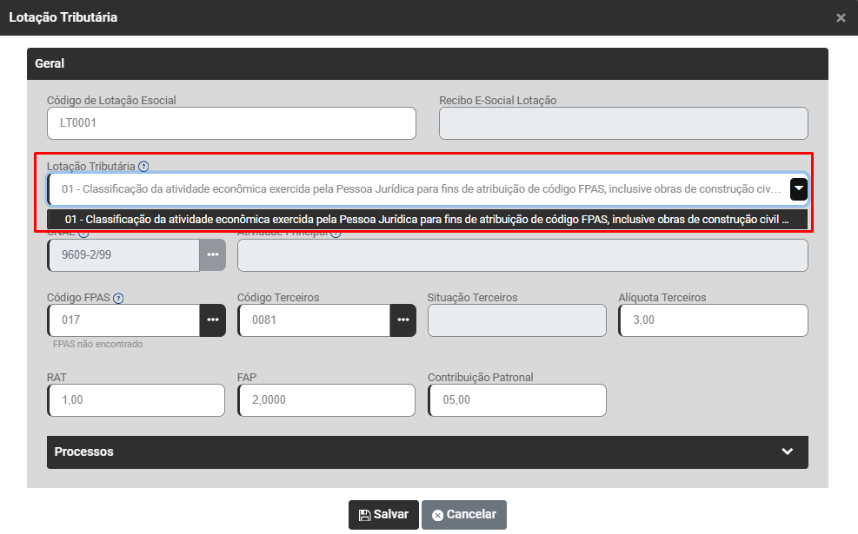Open CNAE lookup with the ellipsis button
This screenshot has width=858, height=534.
click(x=213, y=254)
